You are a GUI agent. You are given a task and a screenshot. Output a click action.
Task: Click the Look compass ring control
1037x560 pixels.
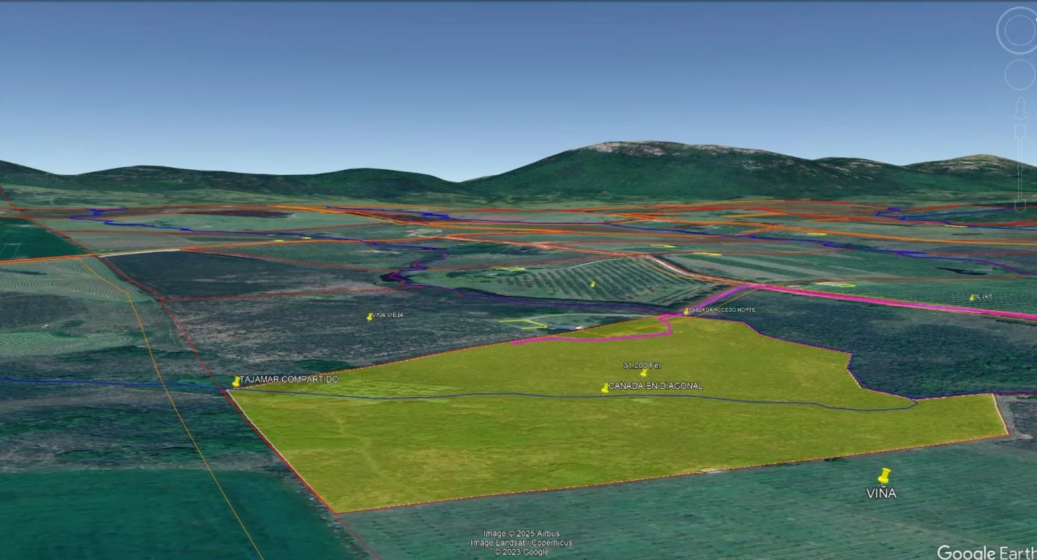click(1018, 30)
